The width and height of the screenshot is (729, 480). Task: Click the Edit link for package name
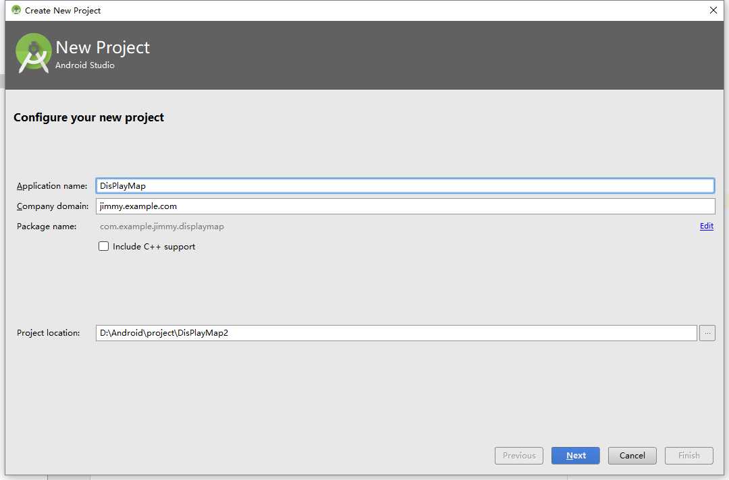[x=706, y=227]
